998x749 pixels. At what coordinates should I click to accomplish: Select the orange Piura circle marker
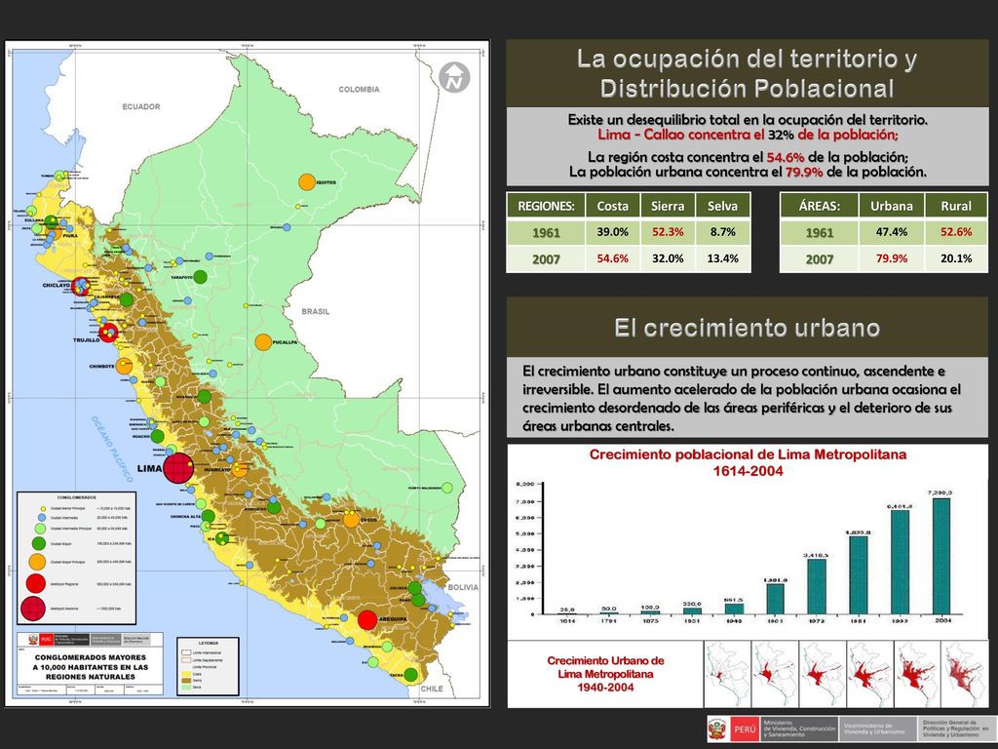[x=55, y=232]
